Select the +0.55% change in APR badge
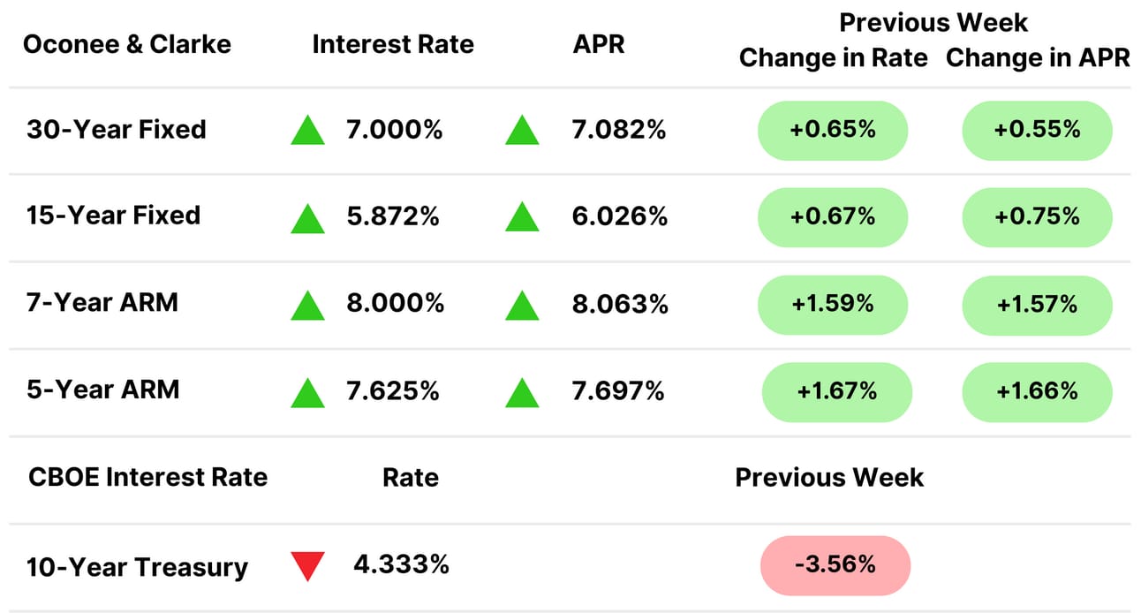Viewport: 1141px width, 613px height. coord(1037,130)
